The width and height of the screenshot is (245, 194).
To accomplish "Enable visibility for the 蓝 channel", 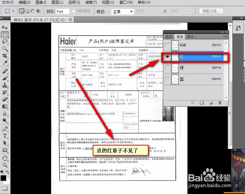I will click(x=167, y=79).
